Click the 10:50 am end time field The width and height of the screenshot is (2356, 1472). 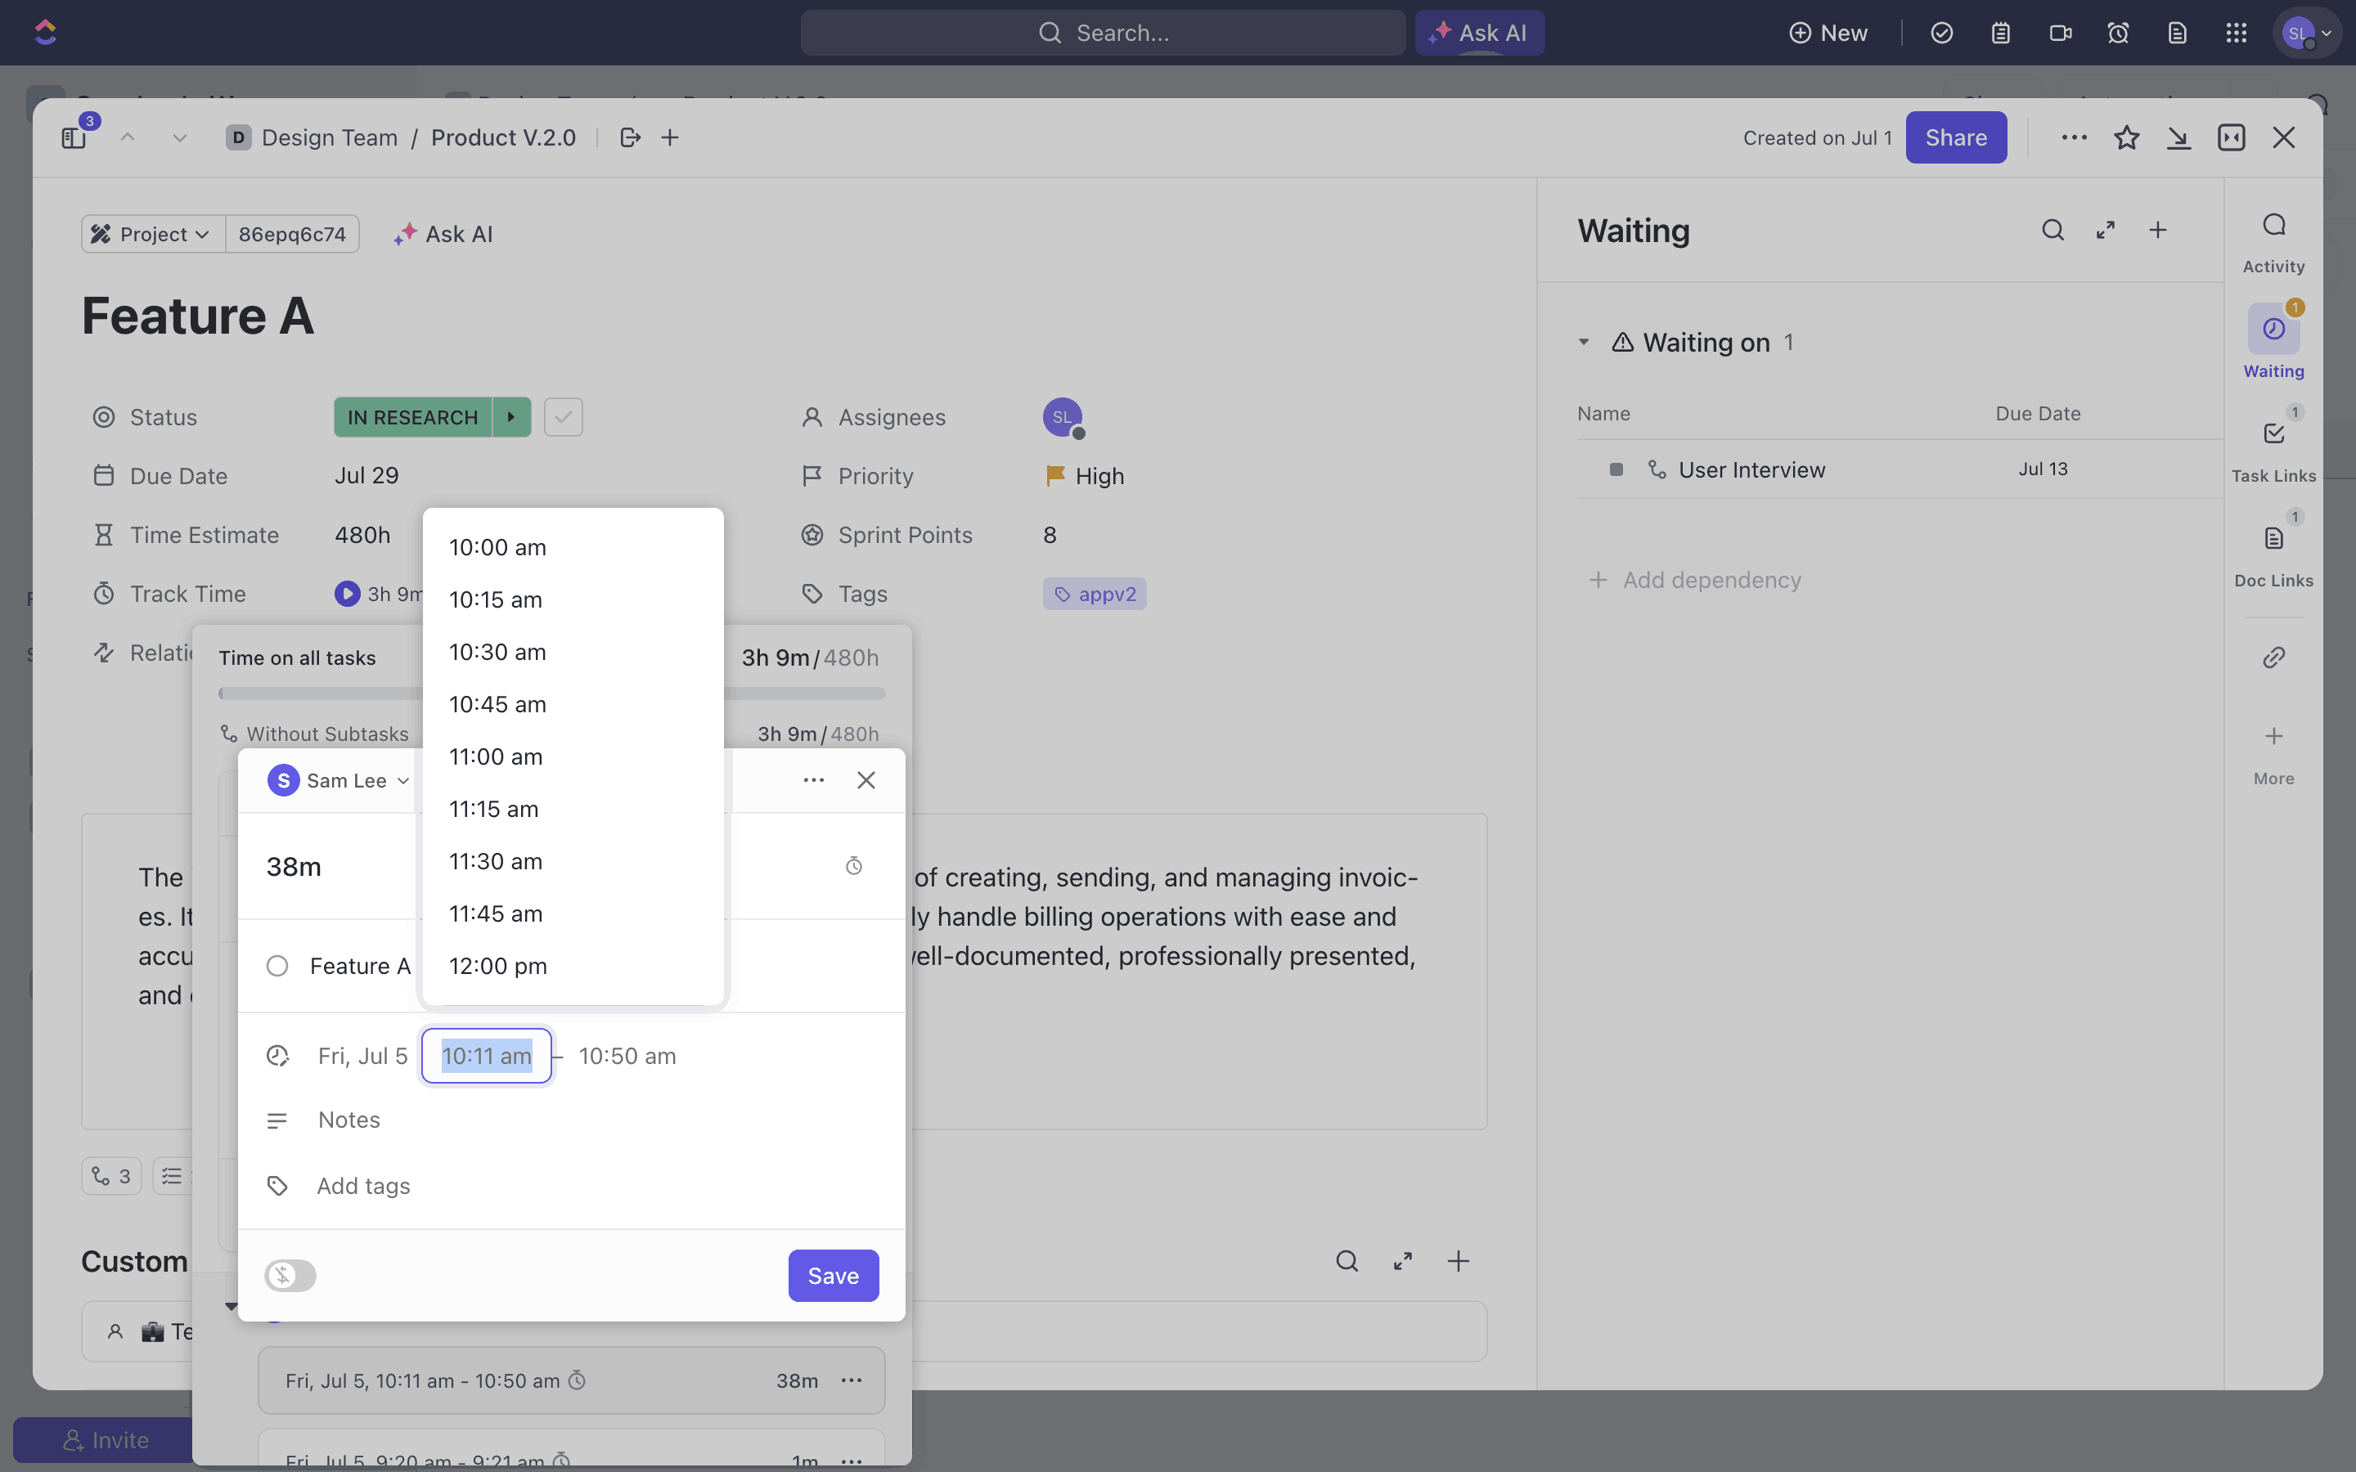click(627, 1057)
